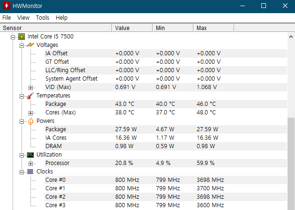The image size is (295, 210).
Task: Select the Package power row label
Action: pyautogui.click(x=56, y=129)
